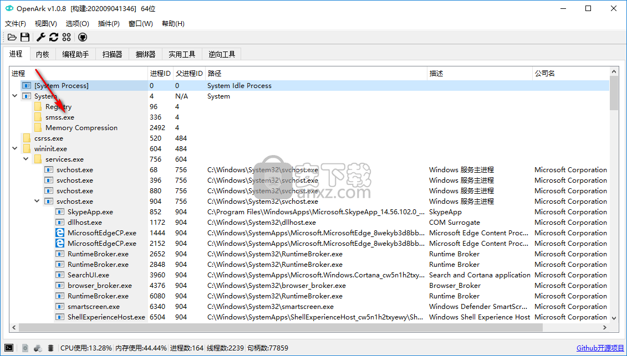Click the four-circles toolbar icon
The height and width of the screenshot is (356, 627).
click(x=67, y=37)
